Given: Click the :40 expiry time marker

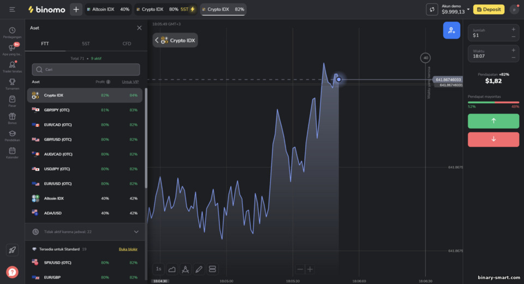Looking at the screenshot, I should [425, 58].
